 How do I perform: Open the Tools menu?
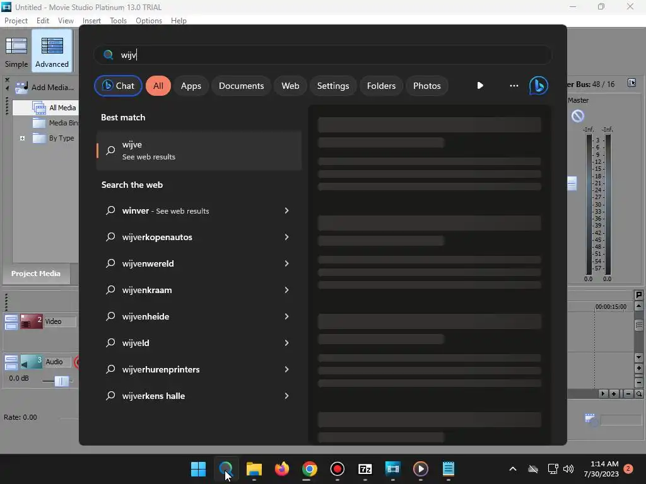[x=118, y=21]
